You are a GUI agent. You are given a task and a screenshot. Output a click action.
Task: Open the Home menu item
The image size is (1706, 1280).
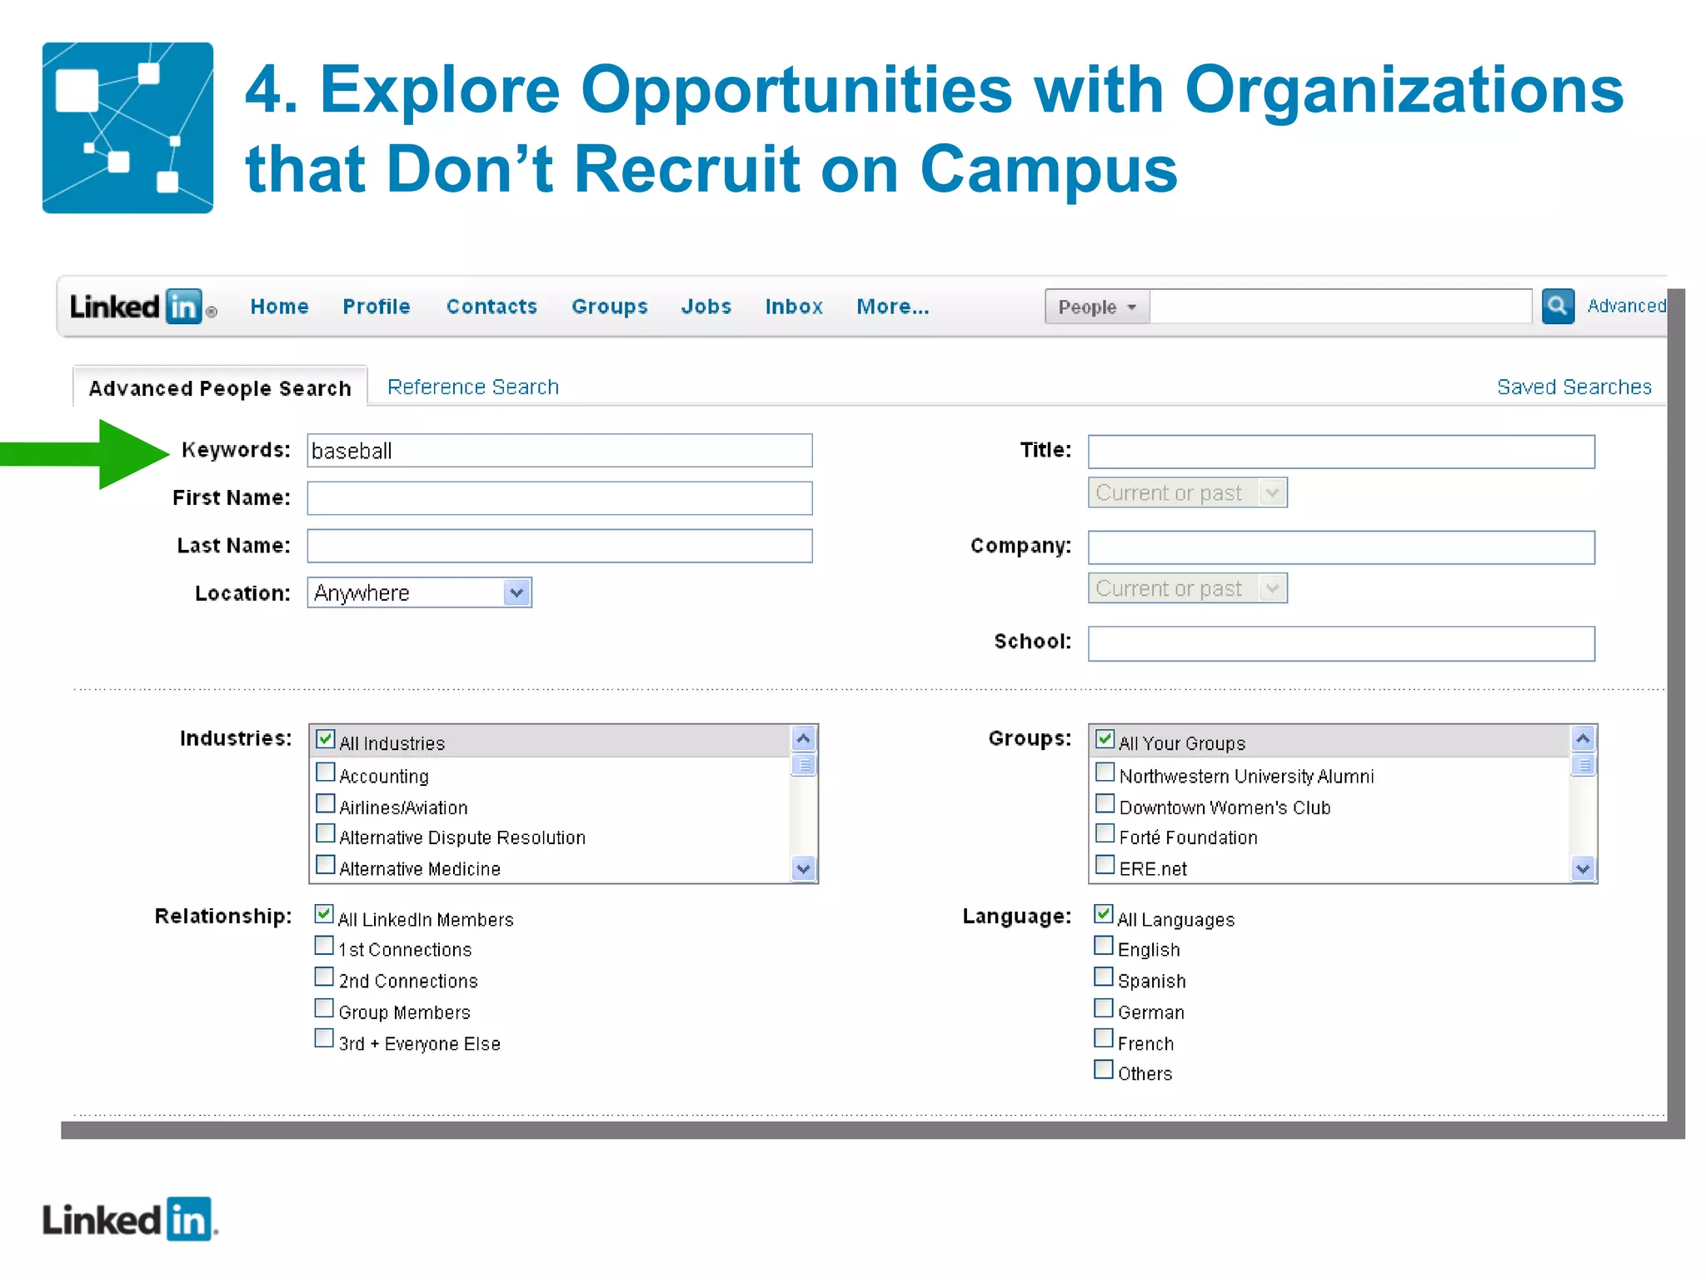[279, 307]
